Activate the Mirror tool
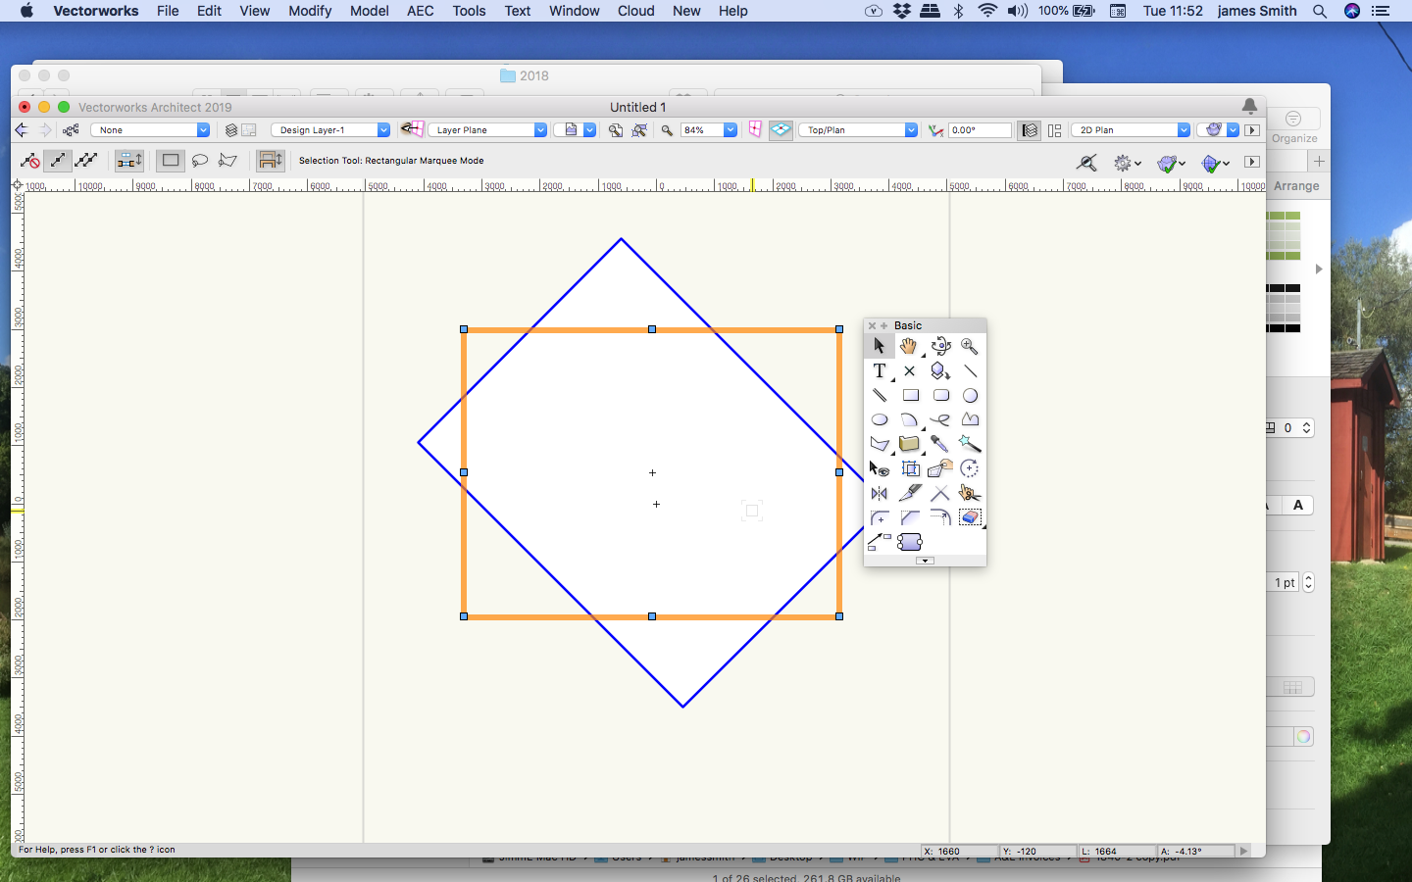This screenshot has height=882, width=1412. pyautogui.click(x=880, y=493)
